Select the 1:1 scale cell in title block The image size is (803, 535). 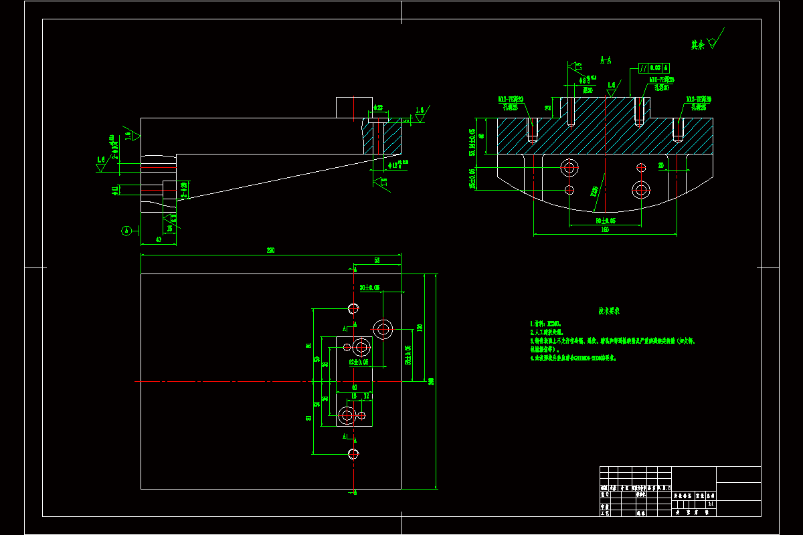[x=711, y=505]
